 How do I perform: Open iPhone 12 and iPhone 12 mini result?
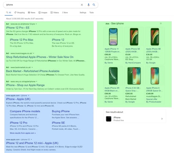point(32,143)
